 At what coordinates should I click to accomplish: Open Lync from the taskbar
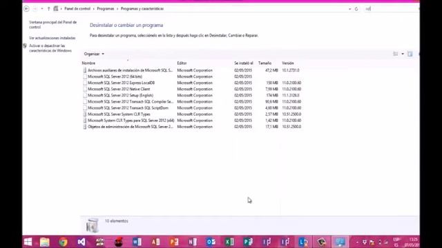tap(303, 242)
